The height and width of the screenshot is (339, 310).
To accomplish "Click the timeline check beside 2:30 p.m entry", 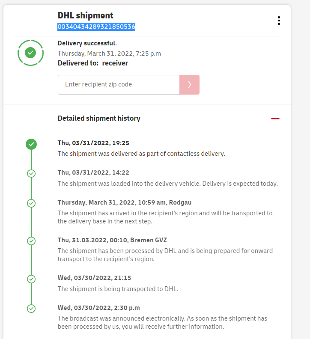I will 31,308.
